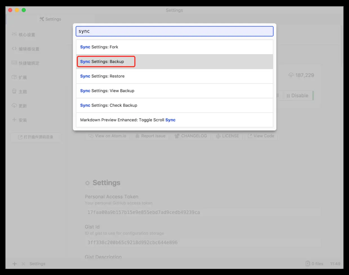Click the download cloud icon beside 187,229

tap(291, 75)
